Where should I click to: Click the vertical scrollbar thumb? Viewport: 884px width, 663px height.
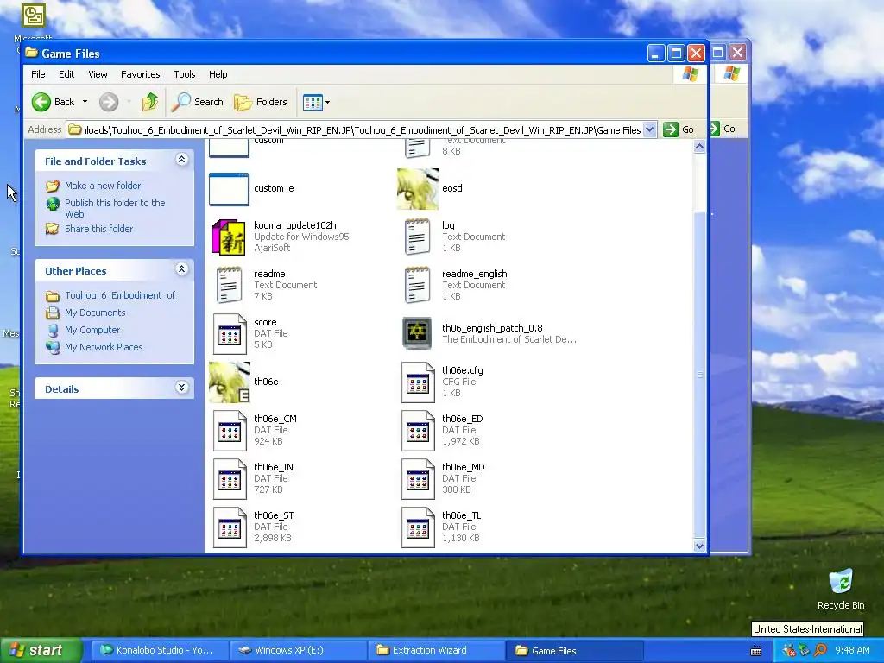(699, 375)
